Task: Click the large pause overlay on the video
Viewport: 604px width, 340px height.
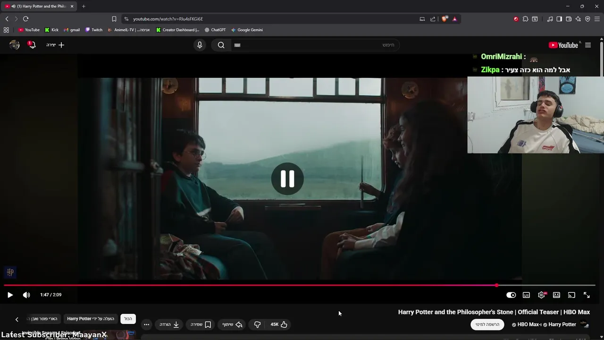Action: pyautogui.click(x=287, y=179)
